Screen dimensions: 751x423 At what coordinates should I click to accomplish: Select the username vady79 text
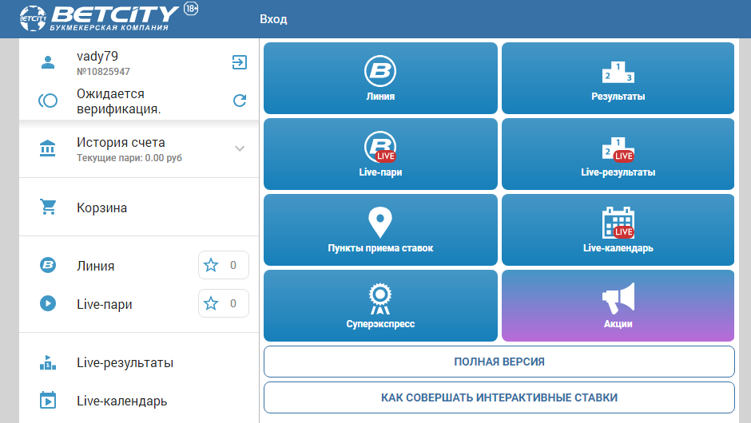pyautogui.click(x=97, y=56)
